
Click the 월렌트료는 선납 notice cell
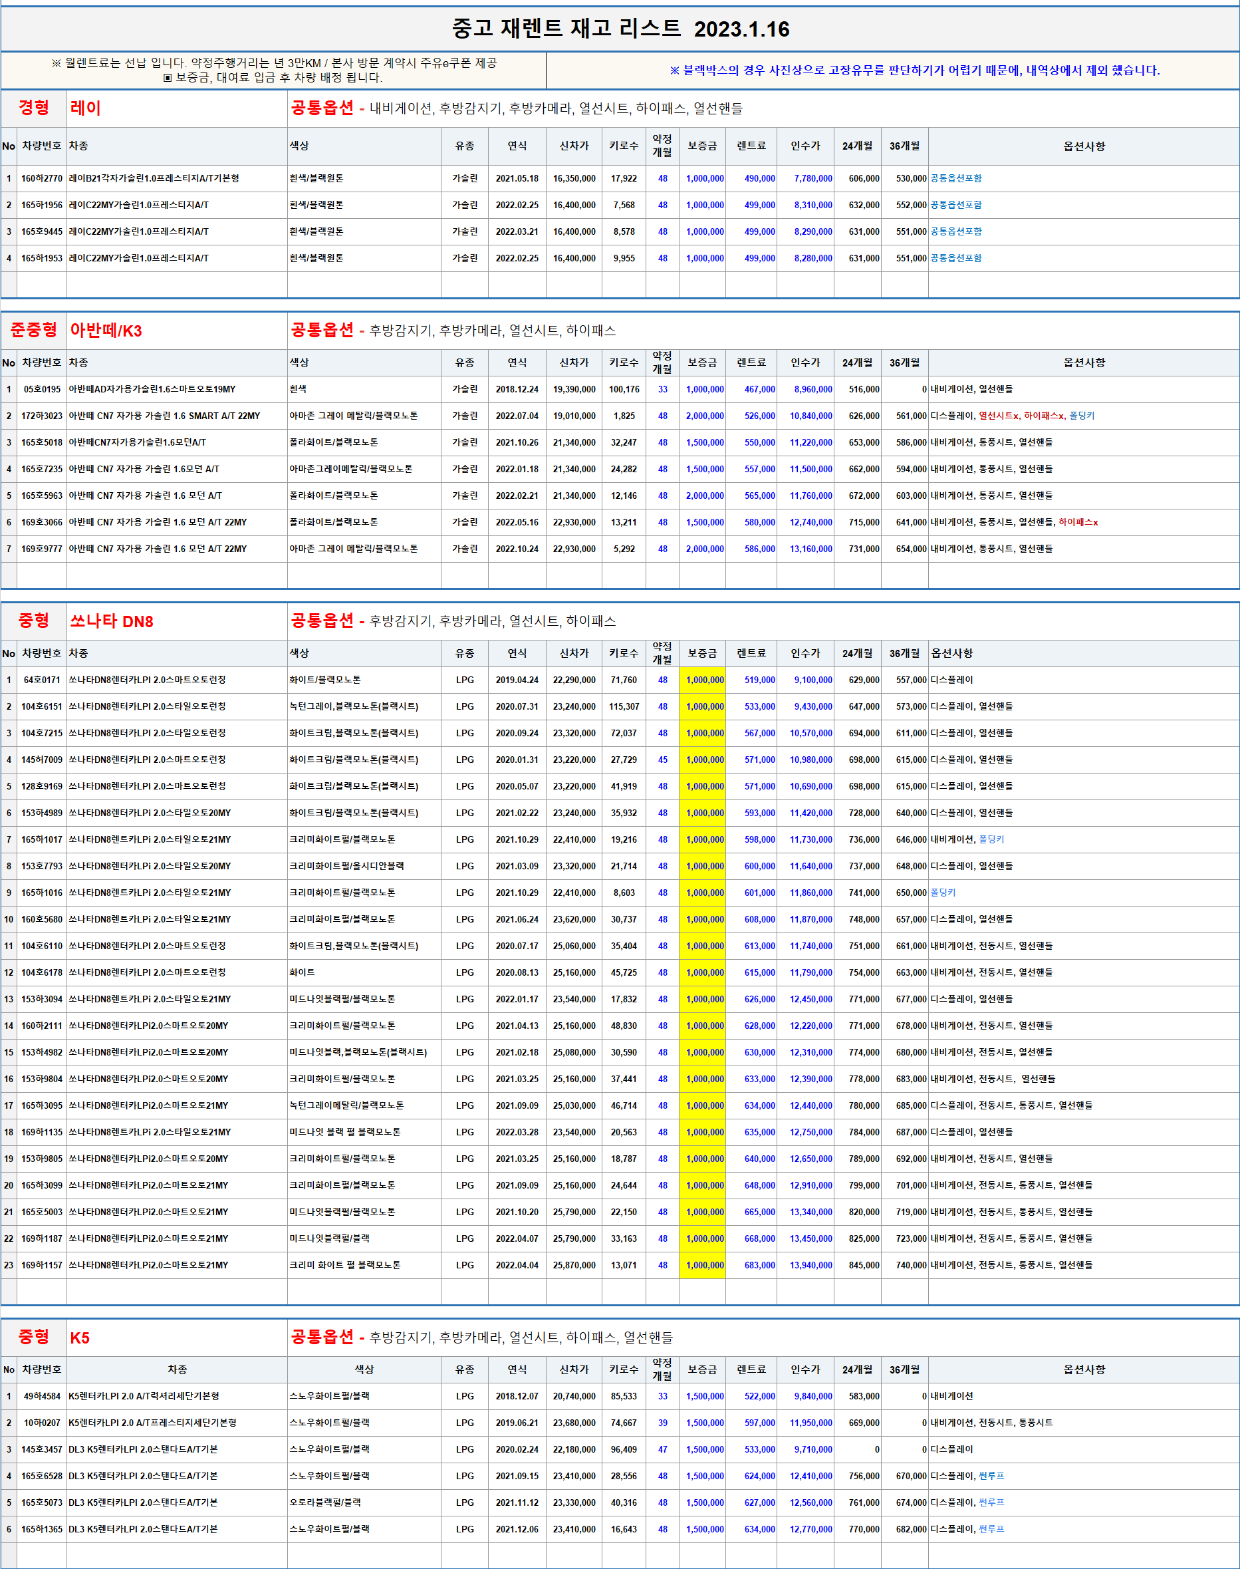click(274, 71)
